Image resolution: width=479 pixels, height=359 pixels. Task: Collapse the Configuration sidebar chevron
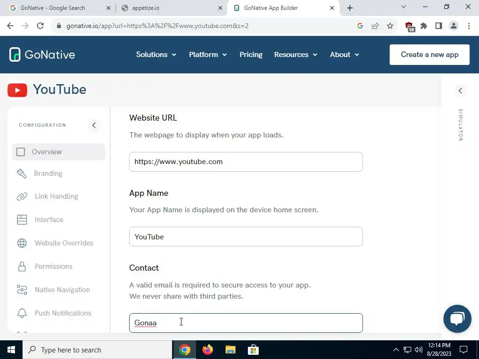94,125
